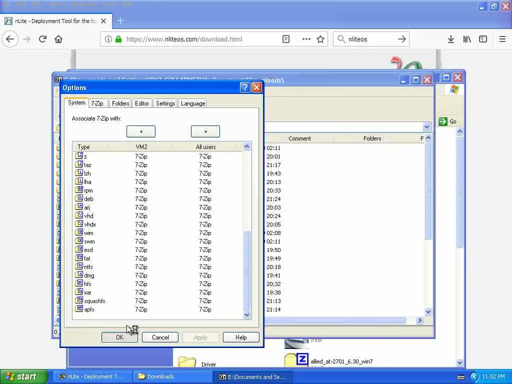The image size is (512, 384).
Task: Click the squashfs file type icon
Action: tap(78, 300)
